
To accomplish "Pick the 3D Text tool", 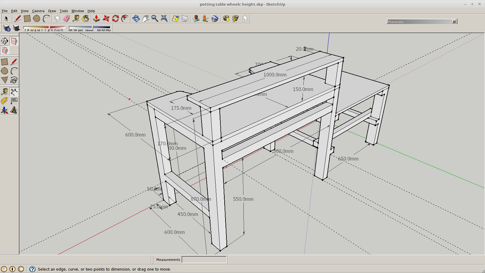I will coord(14,110).
